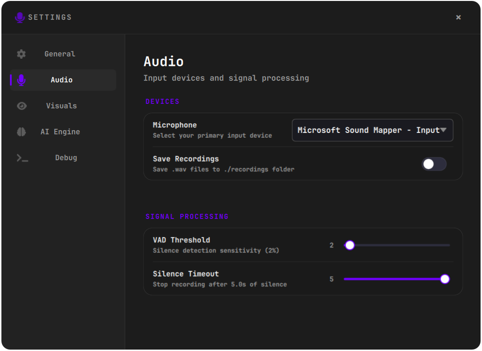Click the SIGNAL PROCESSING section heading
Image resolution: width=482 pixels, height=351 pixels.
tap(187, 217)
